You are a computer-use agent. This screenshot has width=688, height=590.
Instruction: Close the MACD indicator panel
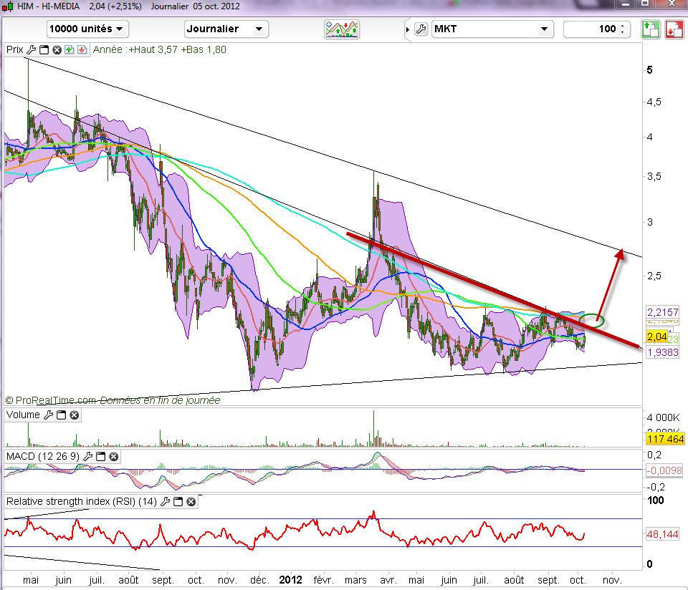[113, 456]
